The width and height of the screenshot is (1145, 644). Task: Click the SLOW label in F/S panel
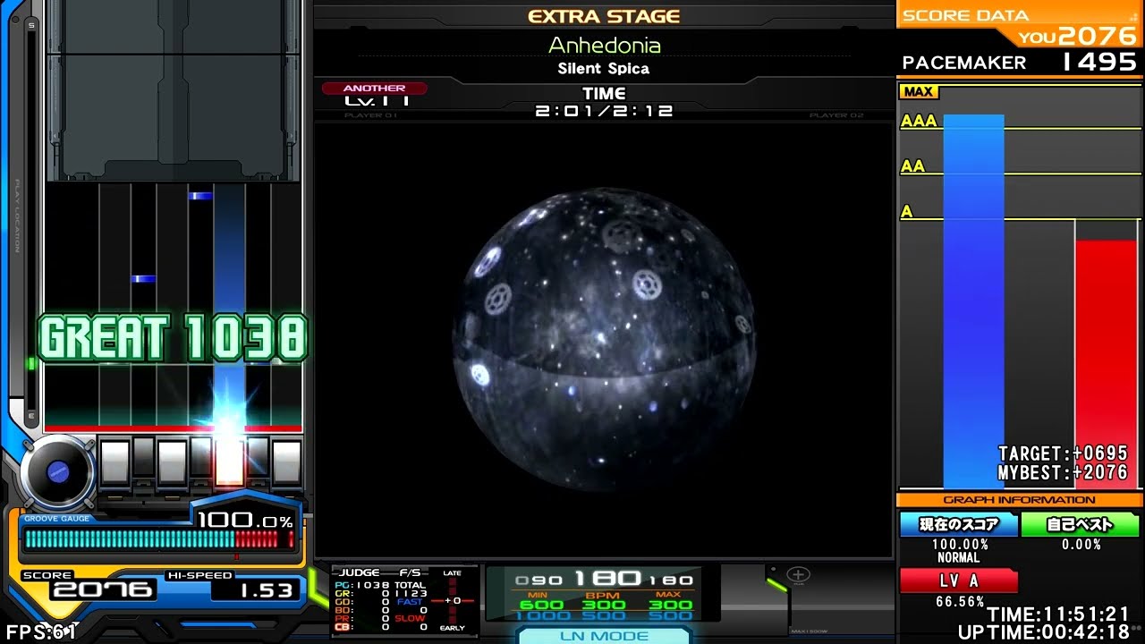coord(410,618)
